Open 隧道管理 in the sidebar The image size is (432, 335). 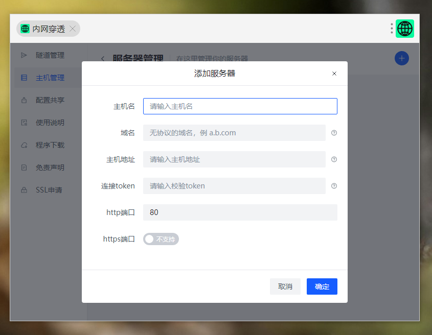[48, 55]
